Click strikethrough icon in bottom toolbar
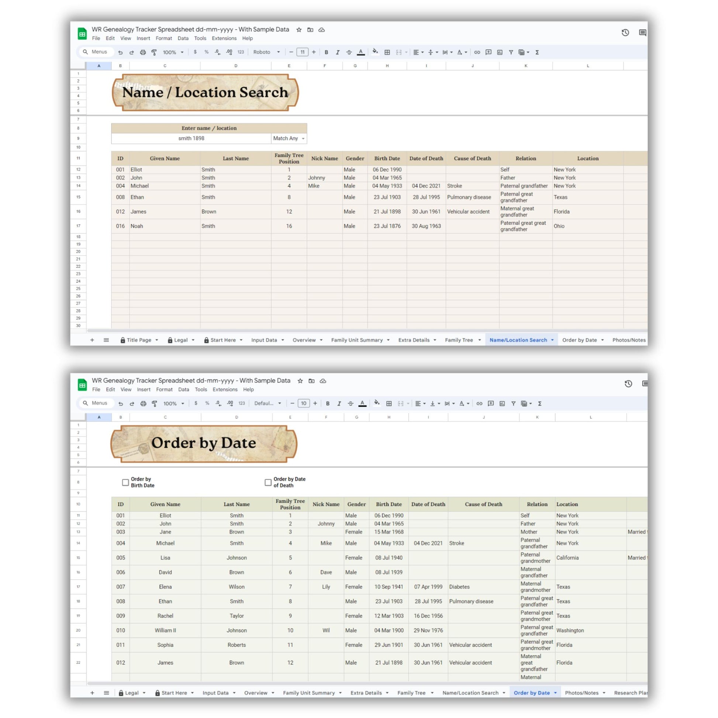This screenshot has height=718, width=718. pos(350,404)
